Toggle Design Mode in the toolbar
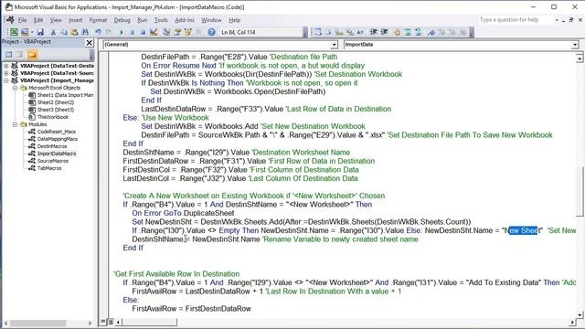This screenshot has width=585, height=329. click(154, 32)
